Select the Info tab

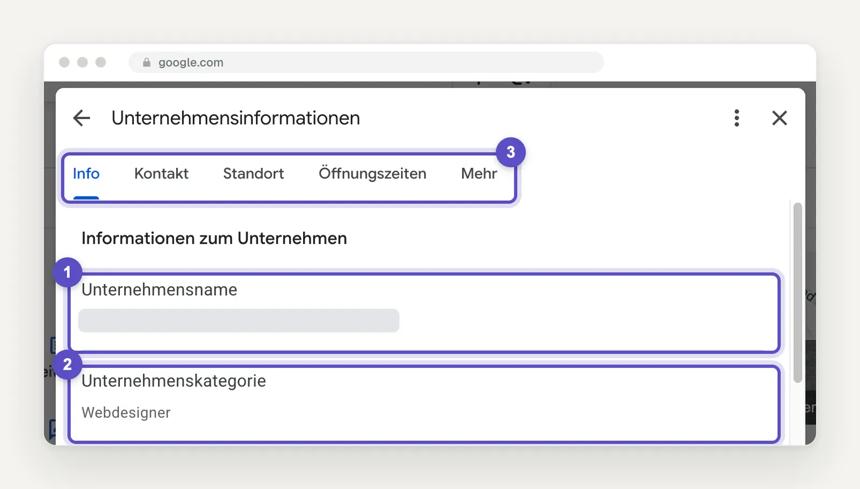click(x=86, y=174)
